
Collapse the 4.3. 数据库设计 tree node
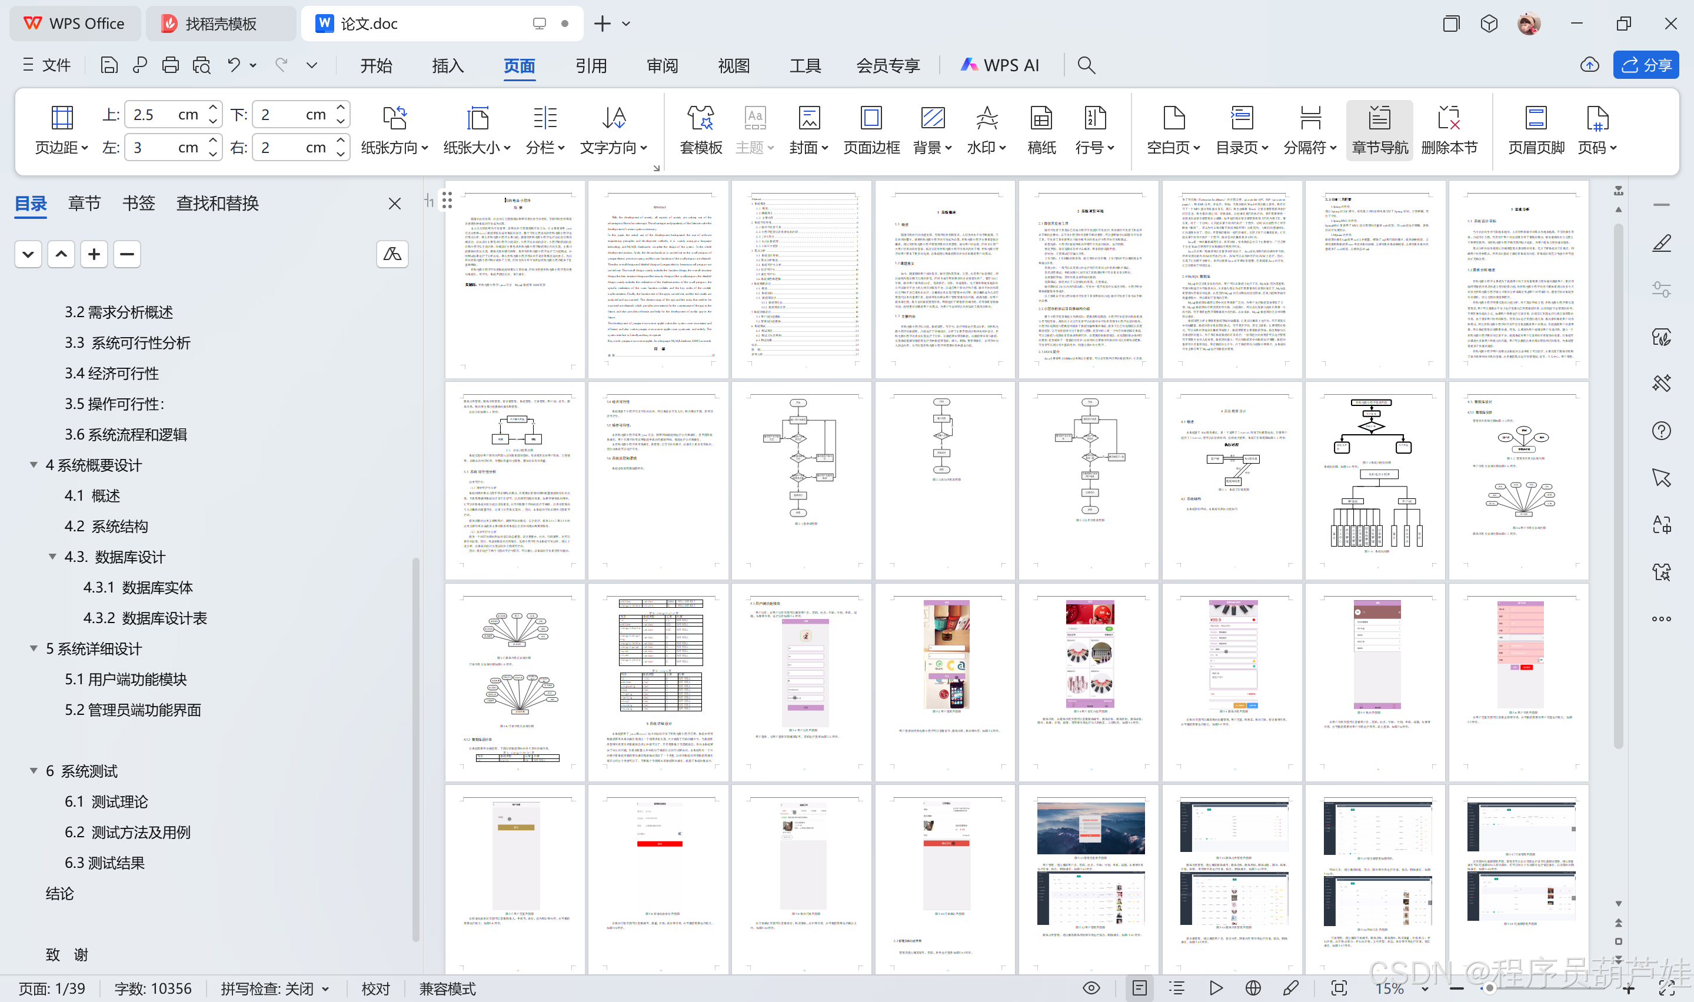coord(52,557)
